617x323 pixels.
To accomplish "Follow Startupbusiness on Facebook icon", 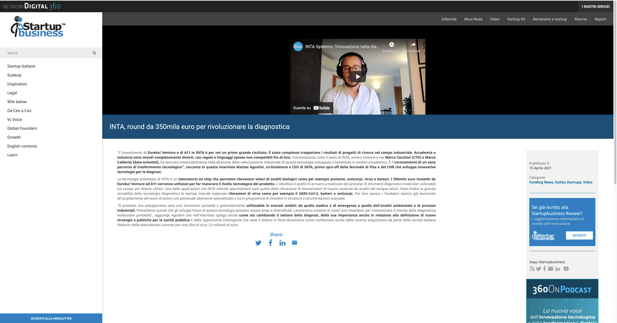I will pos(544,269).
